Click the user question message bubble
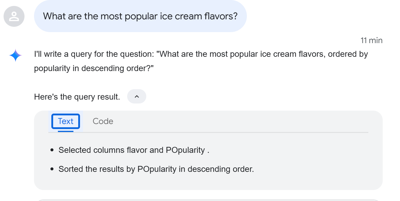 point(140,16)
